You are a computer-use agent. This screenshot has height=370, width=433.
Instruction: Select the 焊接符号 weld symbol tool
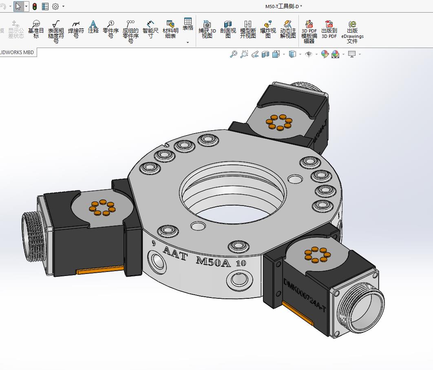coord(76,29)
